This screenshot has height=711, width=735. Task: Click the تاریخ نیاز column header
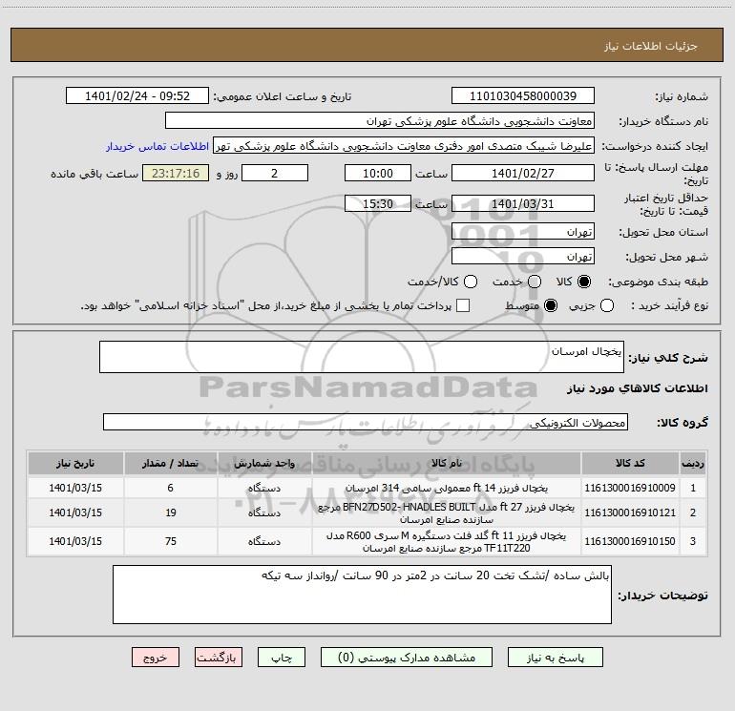point(75,463)
